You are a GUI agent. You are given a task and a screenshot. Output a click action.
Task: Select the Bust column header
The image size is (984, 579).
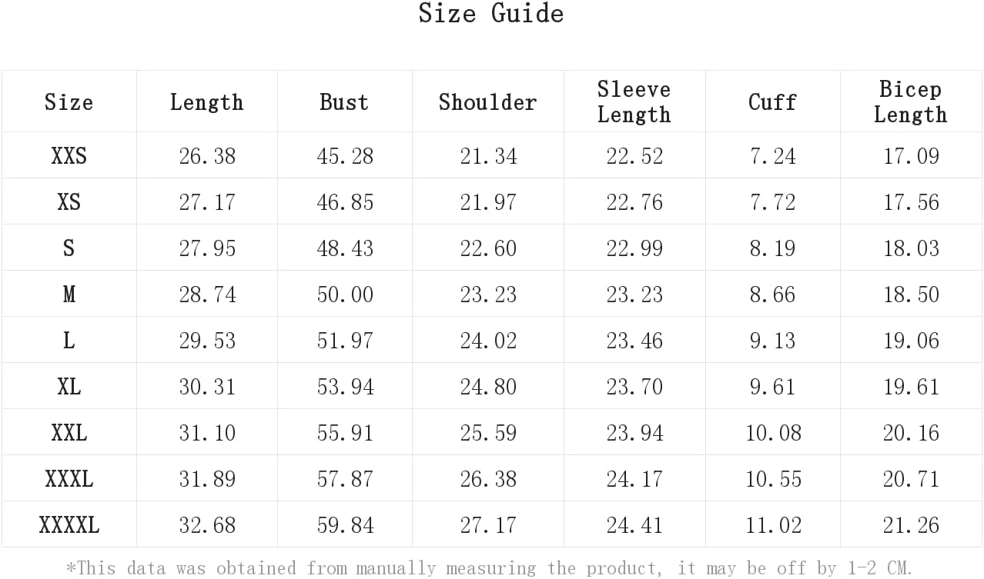coord(344,102)
